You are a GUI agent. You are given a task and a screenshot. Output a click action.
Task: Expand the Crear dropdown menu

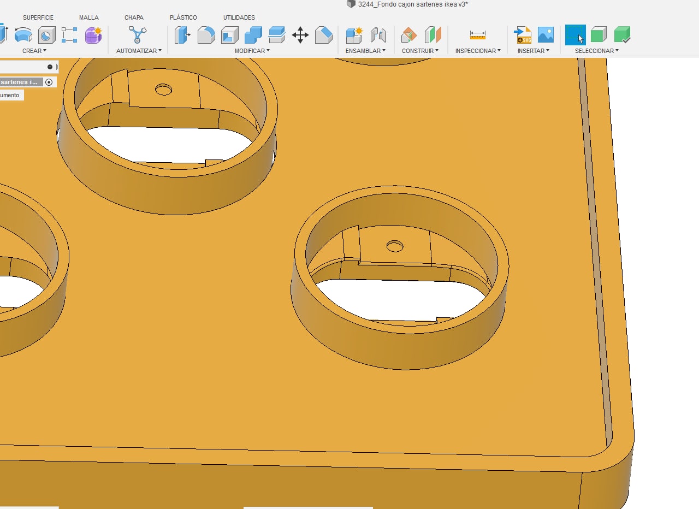tap(33, 51)
